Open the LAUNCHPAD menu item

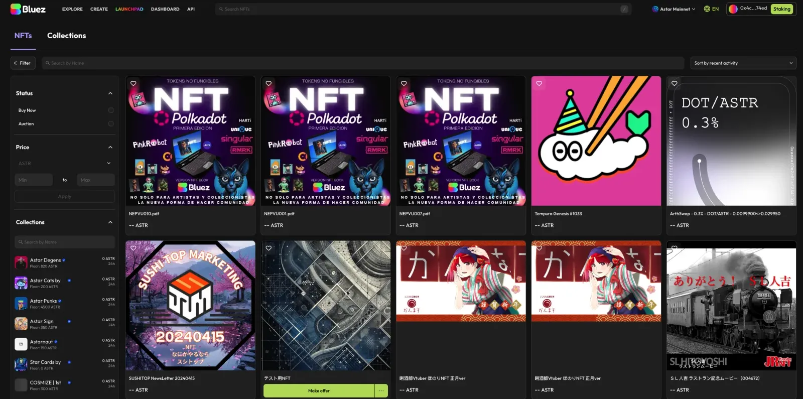click(129, 9)
